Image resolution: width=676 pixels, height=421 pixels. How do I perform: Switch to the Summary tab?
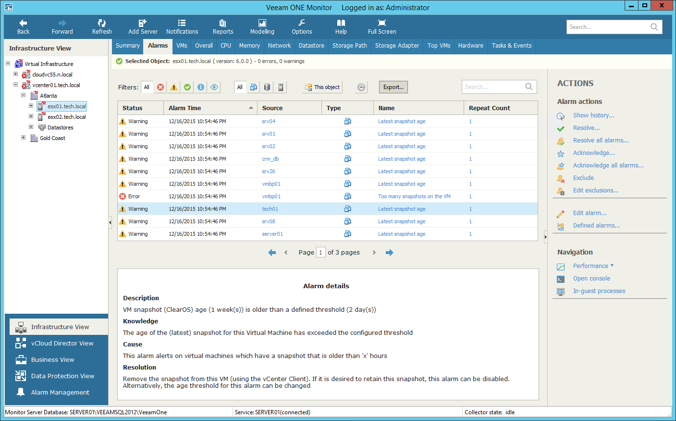click(128, 46)
